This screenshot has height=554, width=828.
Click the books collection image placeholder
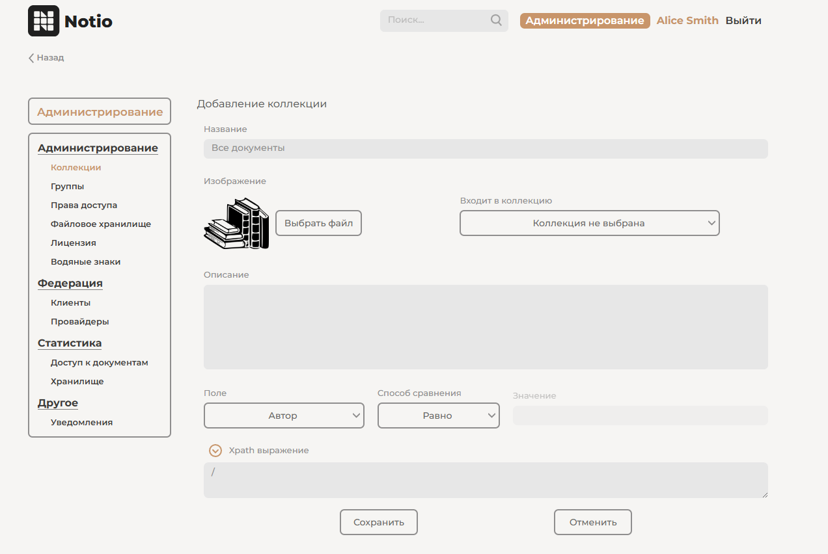[236, 224]
